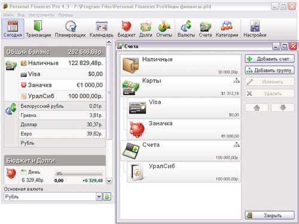The width and height of the screenshot is (299, 224).
Task: Open the Основная валюта dropdown arrow
Action: 99,196
